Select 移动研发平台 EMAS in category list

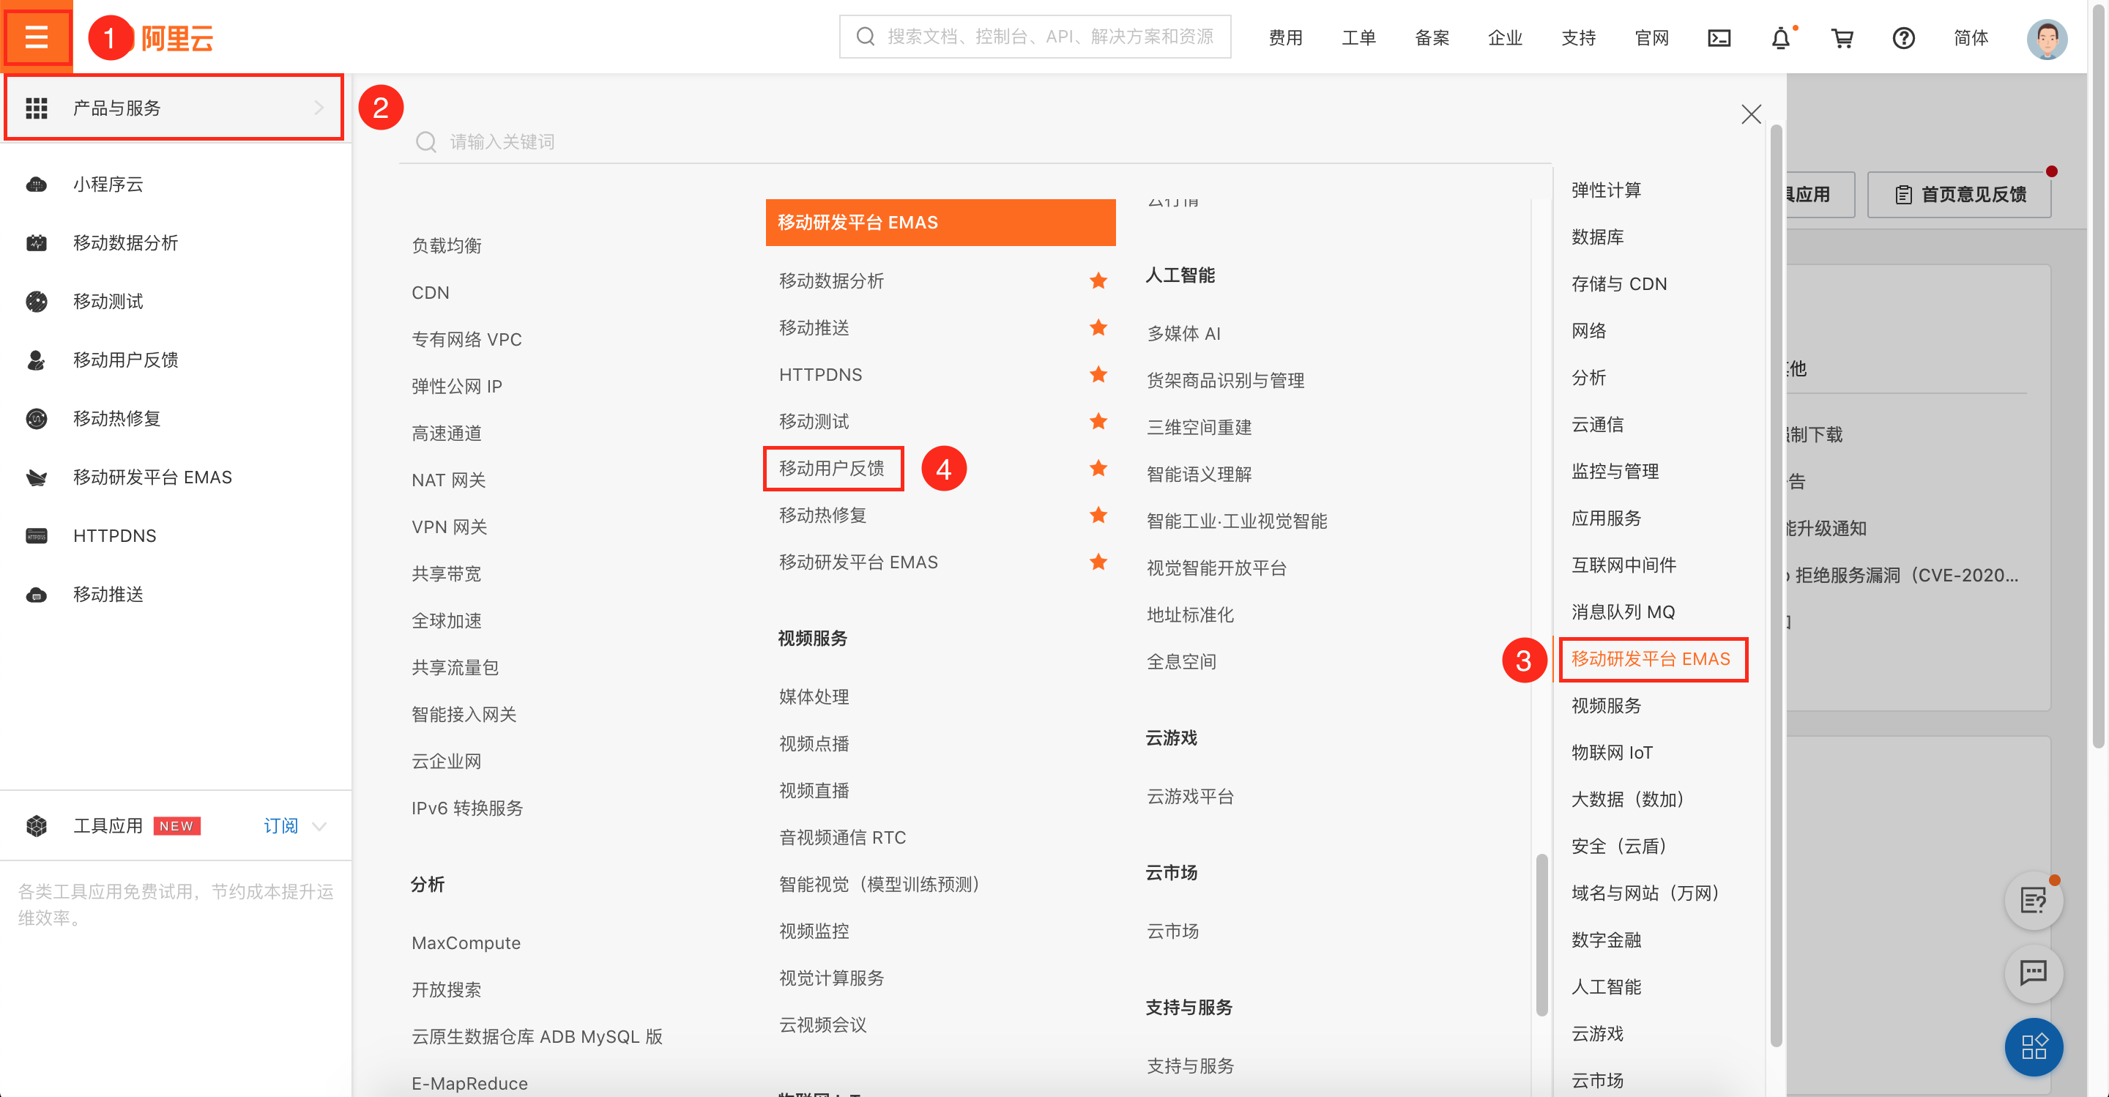tap(1651, 659)
